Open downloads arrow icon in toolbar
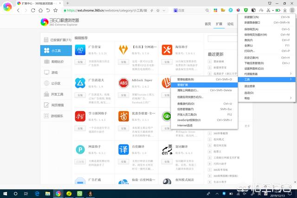Screen dimensions: 297x198 (284, 10)
